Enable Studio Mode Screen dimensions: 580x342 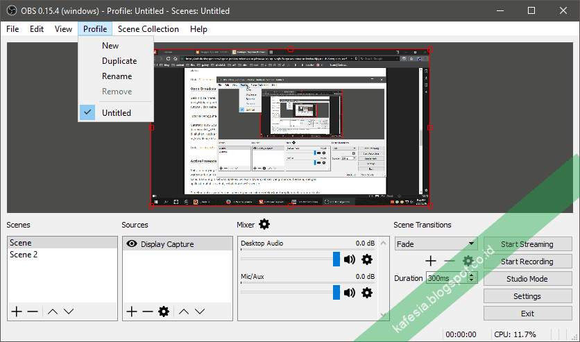coord(527,279)
